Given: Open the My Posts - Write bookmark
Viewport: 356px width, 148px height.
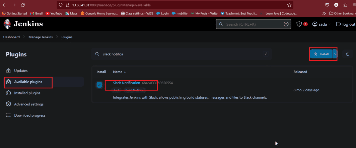Looking at the screenshot, I should click(x=204, y=14).
